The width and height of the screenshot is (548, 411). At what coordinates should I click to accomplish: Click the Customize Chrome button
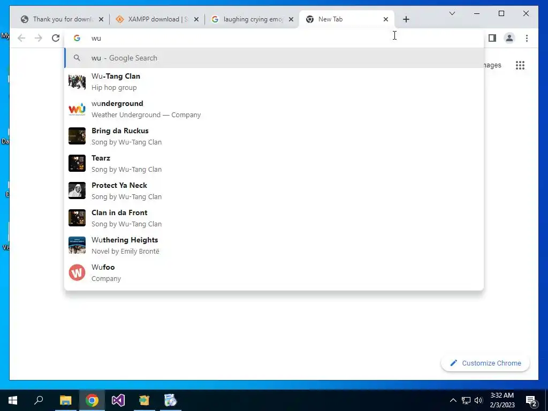pos(485,363)
